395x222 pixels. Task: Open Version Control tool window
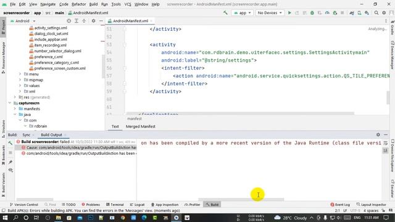pos(23,204)
